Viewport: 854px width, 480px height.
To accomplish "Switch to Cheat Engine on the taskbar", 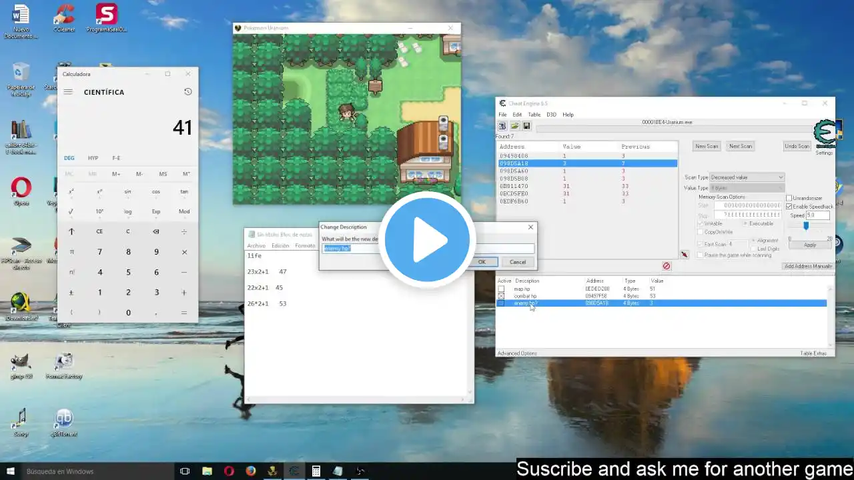I will click(x=294, y=471).
